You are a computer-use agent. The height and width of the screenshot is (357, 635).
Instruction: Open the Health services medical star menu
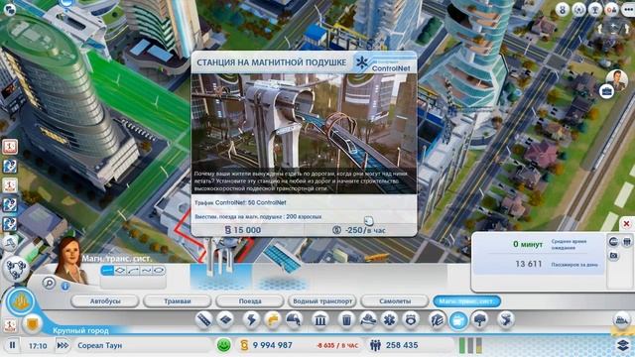[x=390, y=319]
